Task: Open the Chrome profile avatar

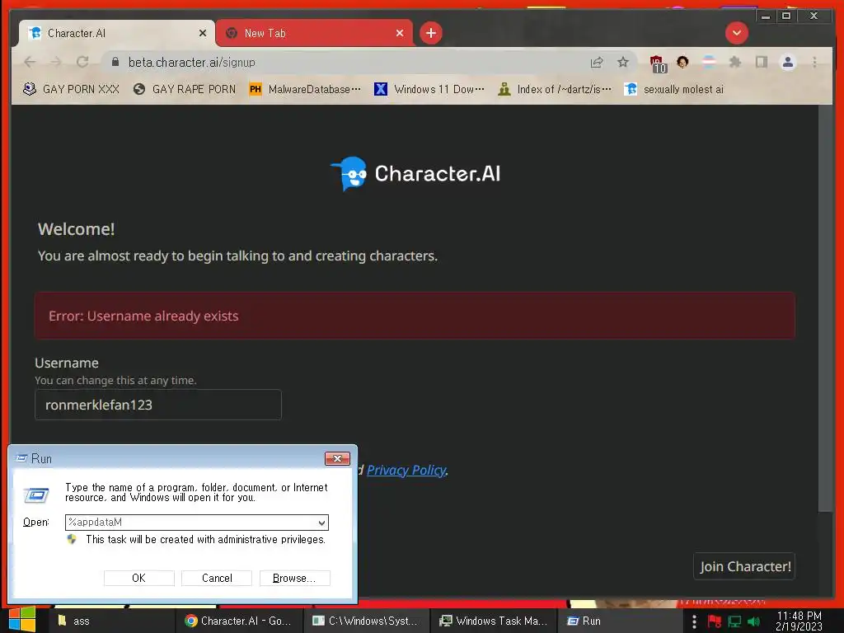Action: pyautogui.click(x=787, y=63)
